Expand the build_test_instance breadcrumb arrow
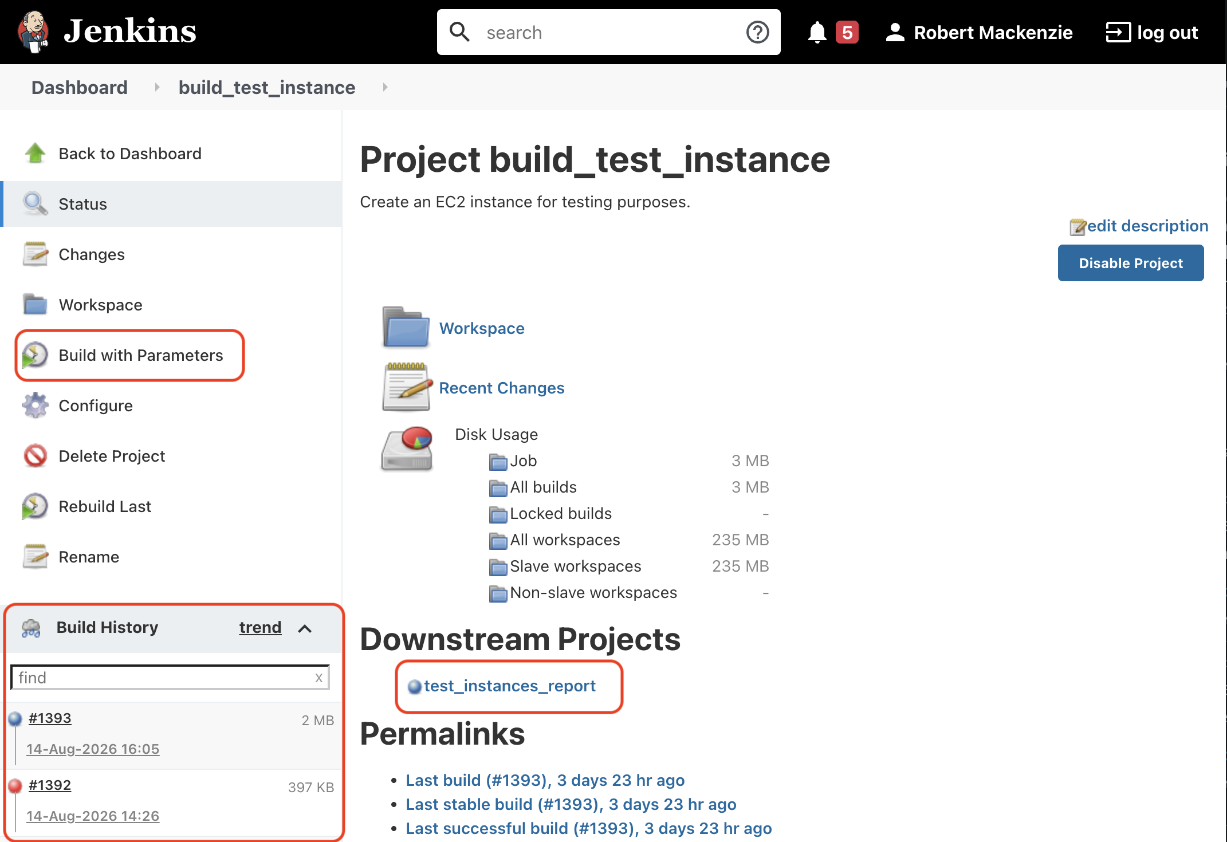1227x842 pixels. click(385, 87)
